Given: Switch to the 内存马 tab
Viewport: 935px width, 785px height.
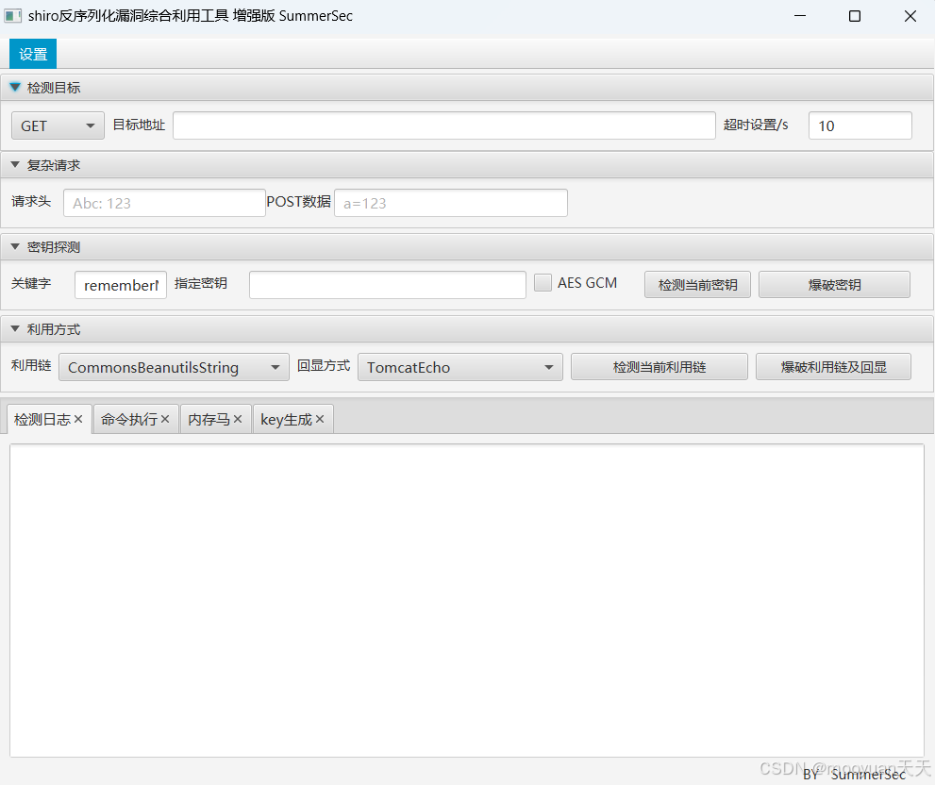Looking at the screenshot, I should click(209, 419).
